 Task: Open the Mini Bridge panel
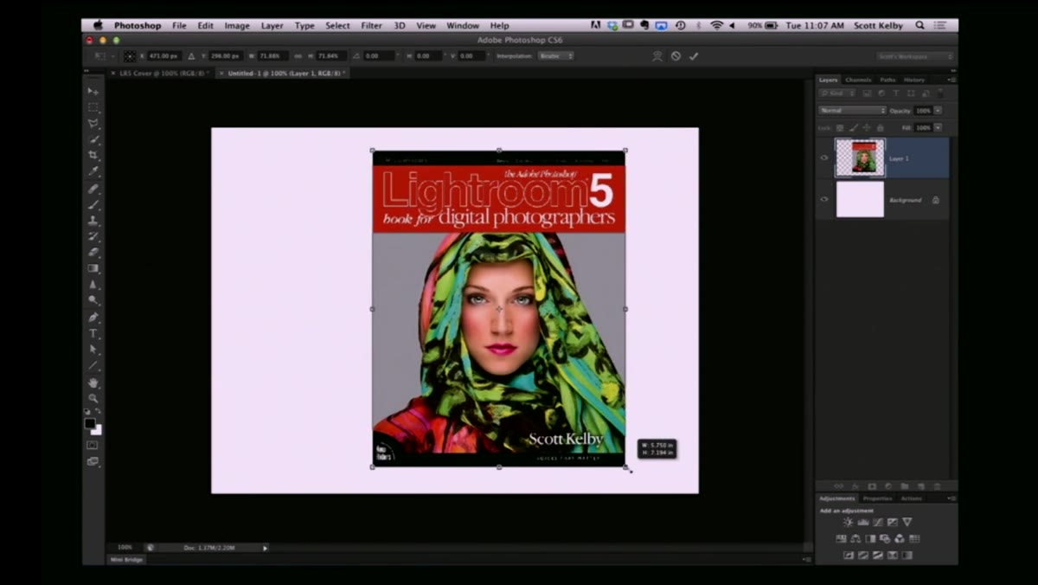(127, 559)
